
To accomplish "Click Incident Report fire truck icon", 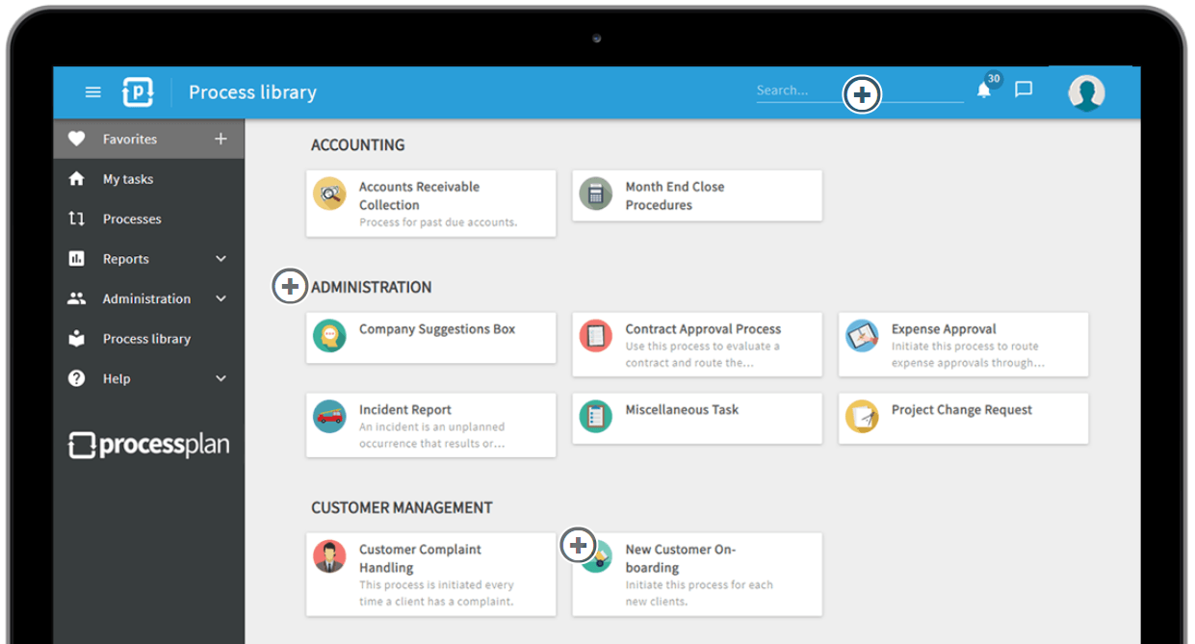I will [x=329, y=417].
